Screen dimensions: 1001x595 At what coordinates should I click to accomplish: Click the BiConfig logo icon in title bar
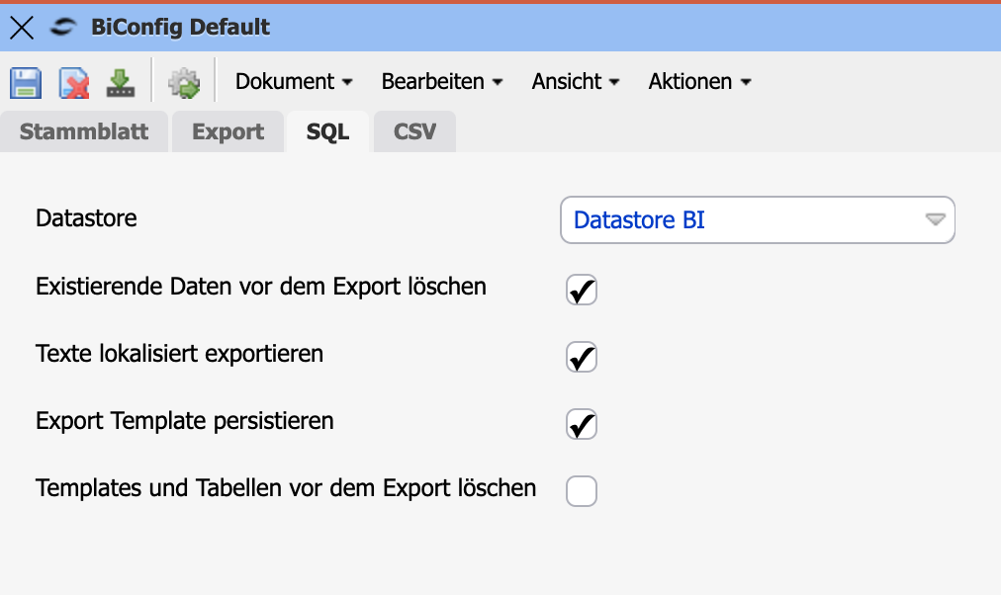pos(64,28)
